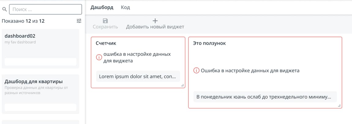
Task: Click the plus icon to add widget
Action: point(155,21)
